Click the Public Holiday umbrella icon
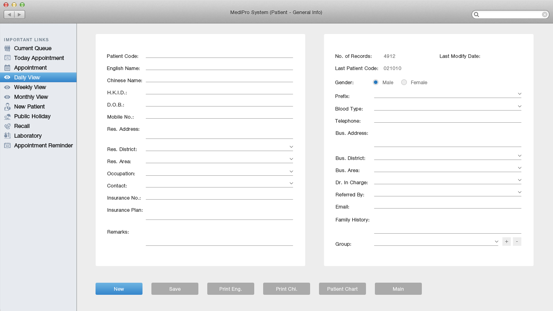The width and height of the screenshot is (553, 311). 7,116
